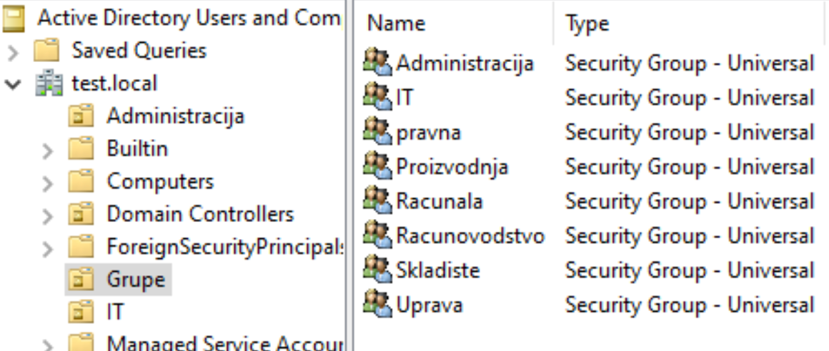The height and width of the screenshot is (351, 829).
Task: Select ForeignSecurityPrincipals container in tree
Action: (x=225, y=247)
